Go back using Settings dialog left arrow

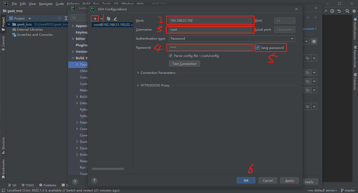click(308, 17)
